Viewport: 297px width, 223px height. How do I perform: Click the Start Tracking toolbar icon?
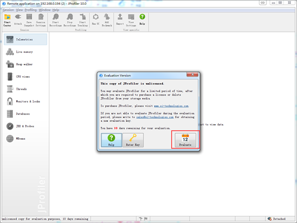click(83, 20)
